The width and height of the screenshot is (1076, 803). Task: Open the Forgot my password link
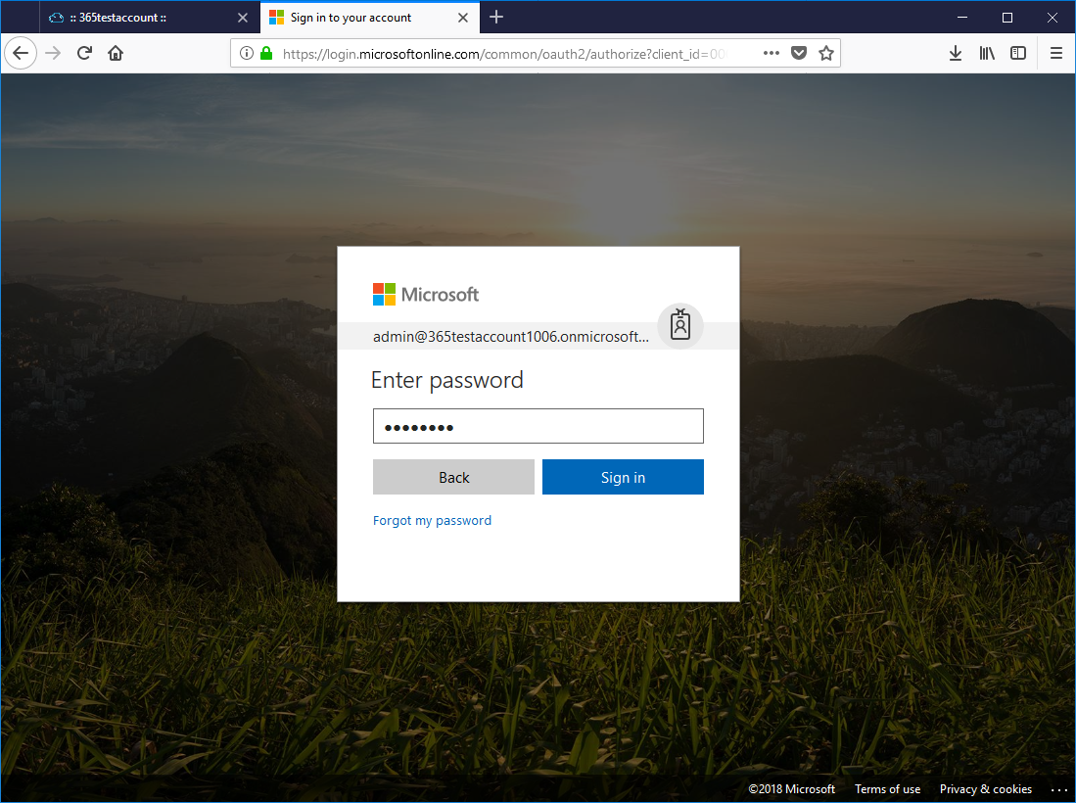point(432,521)
